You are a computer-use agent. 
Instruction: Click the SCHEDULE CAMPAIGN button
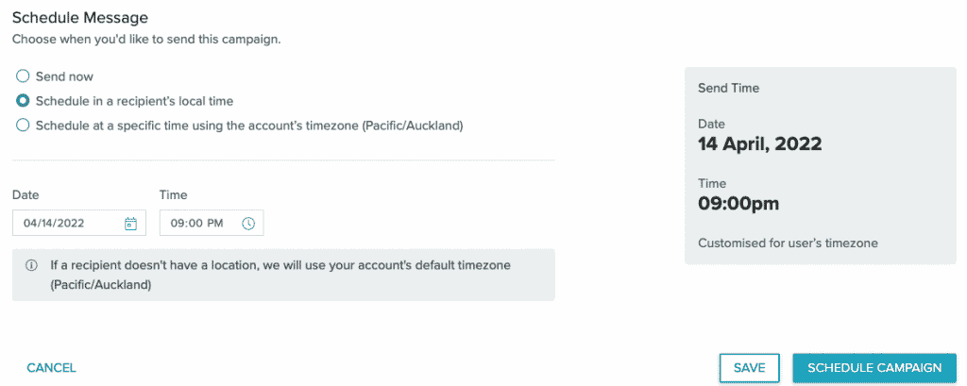(x=874, y=368)
